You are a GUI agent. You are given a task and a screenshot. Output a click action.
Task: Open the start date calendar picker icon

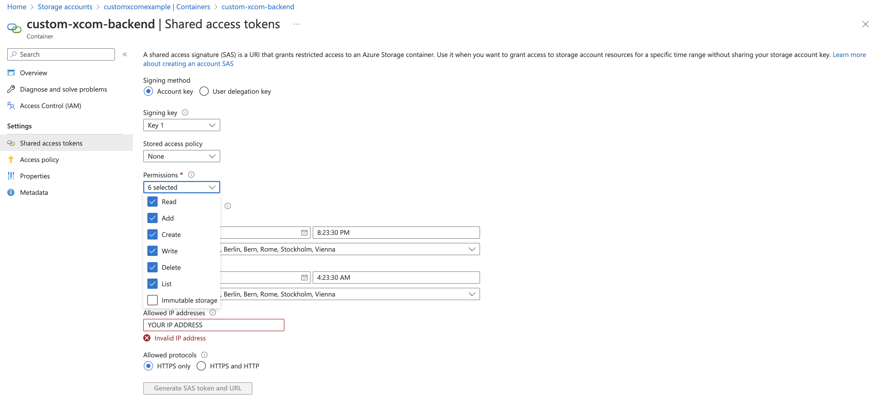304,233
